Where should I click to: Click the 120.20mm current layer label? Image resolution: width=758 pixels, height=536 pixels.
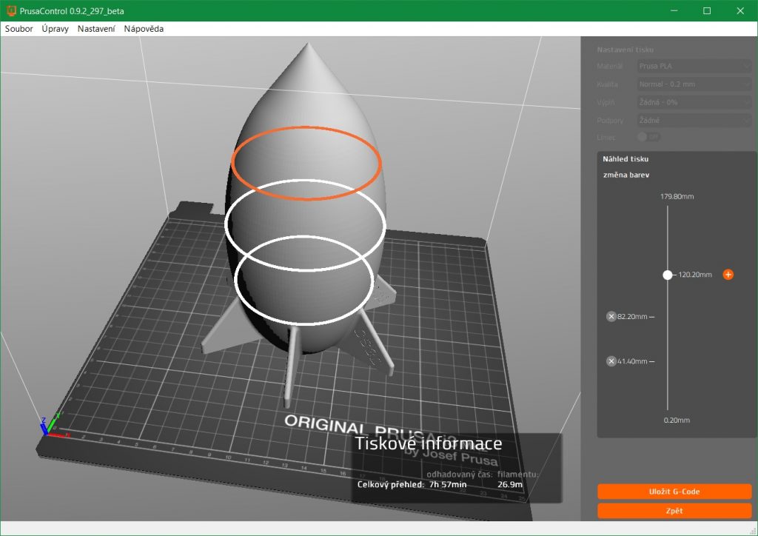695,275
